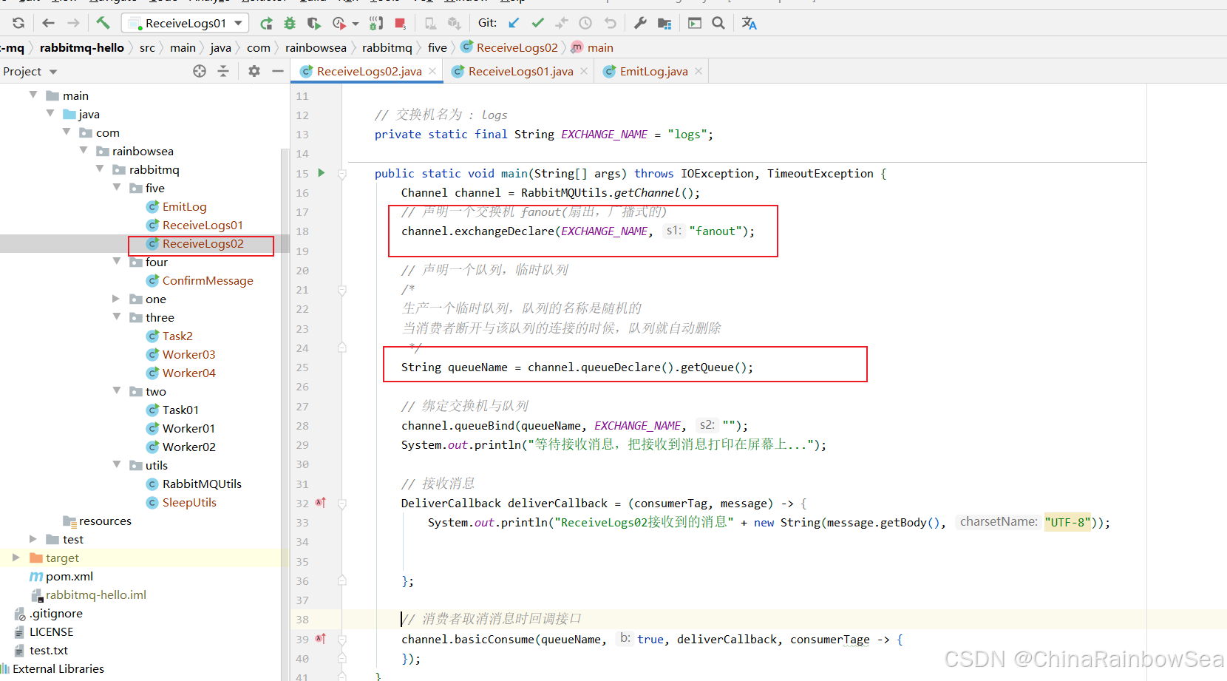
Task: Expand the target folder
Action: click(x=16, y=558)
